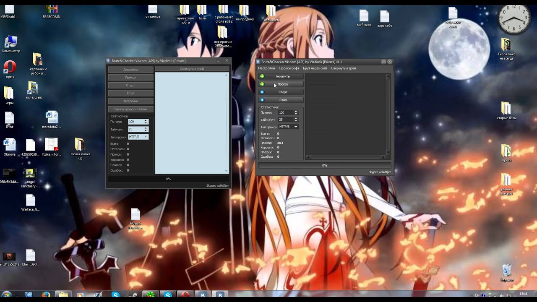
Task: Click Потоки stepper arrows in v1.1 window
Action: click(x=296, y=112)
